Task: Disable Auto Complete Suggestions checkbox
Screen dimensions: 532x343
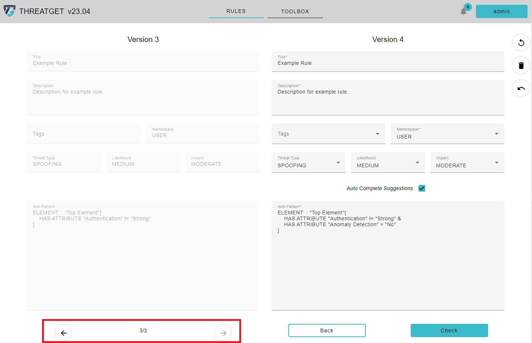Action: point(422,188)
